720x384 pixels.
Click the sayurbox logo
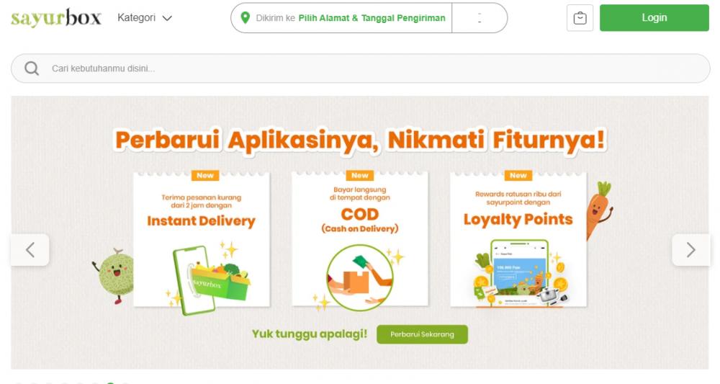(56, 18)
